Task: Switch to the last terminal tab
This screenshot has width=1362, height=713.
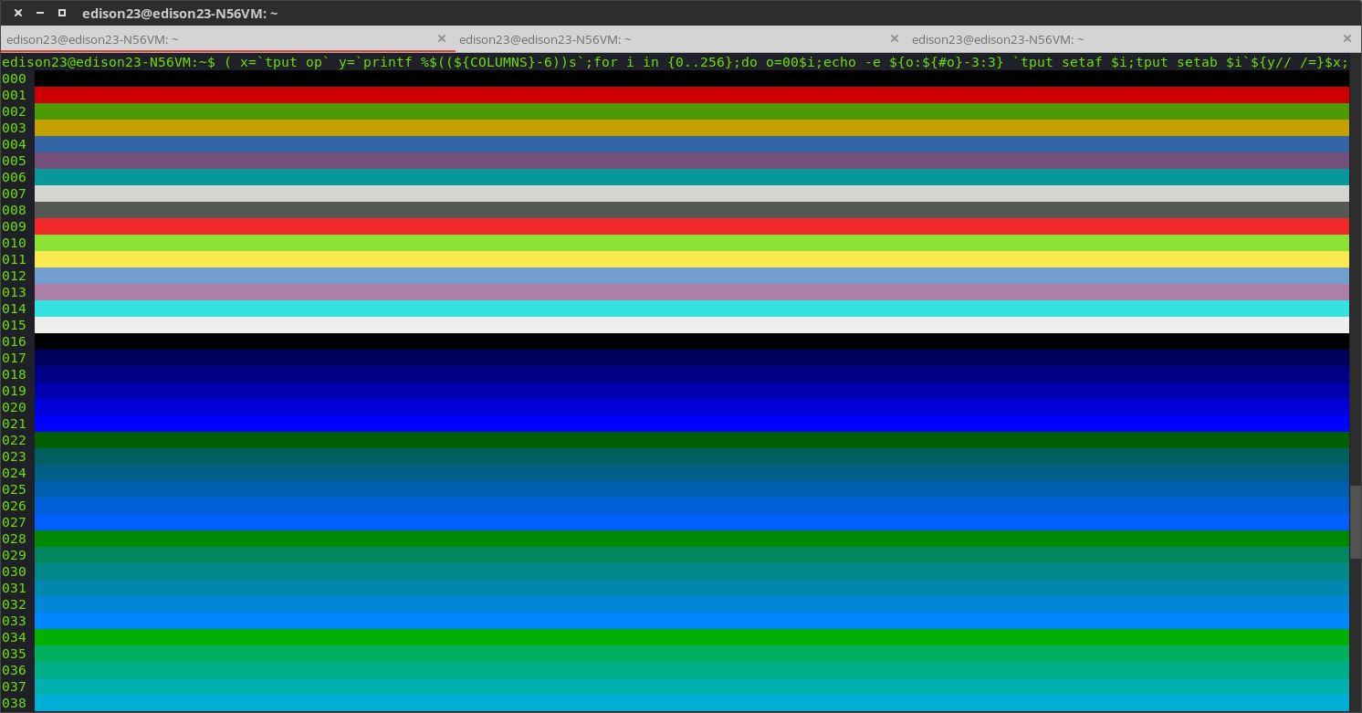Action: 1135,39
